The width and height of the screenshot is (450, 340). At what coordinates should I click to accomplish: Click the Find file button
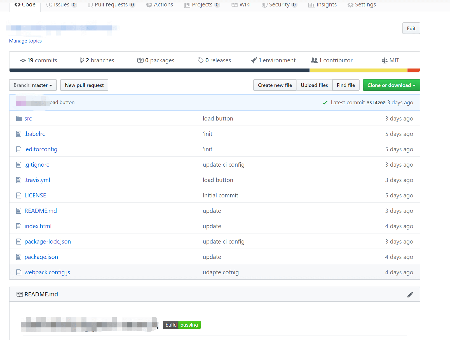(x=346, y=85)
